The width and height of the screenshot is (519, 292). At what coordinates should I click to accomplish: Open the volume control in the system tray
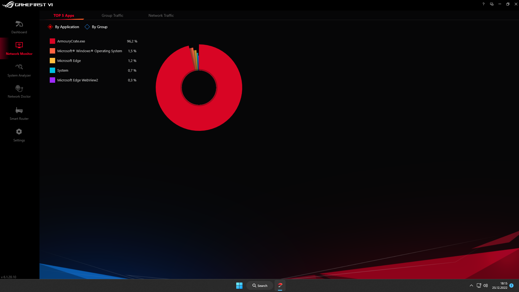coord(486,285)
